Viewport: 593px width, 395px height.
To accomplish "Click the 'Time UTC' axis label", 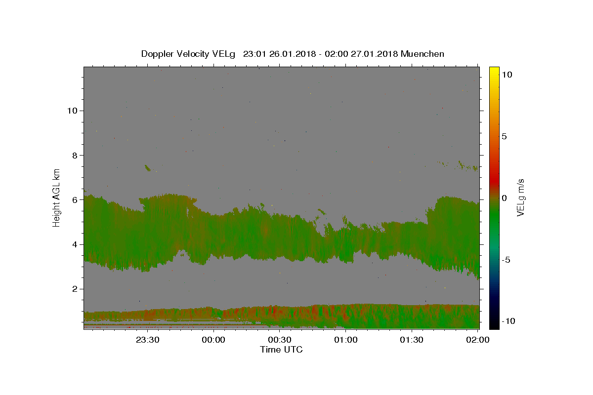I will 281,350.
